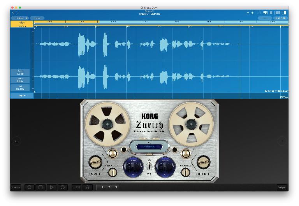Image resolution: width=299 pixels, height=206 pixels.
Task: Click the upper channel waveform
Action: (x=161, y=44)
